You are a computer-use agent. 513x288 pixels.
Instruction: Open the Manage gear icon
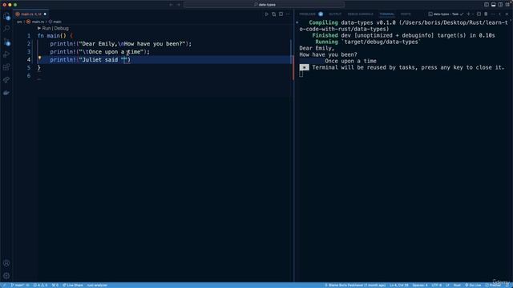click(x=6, y=276)
